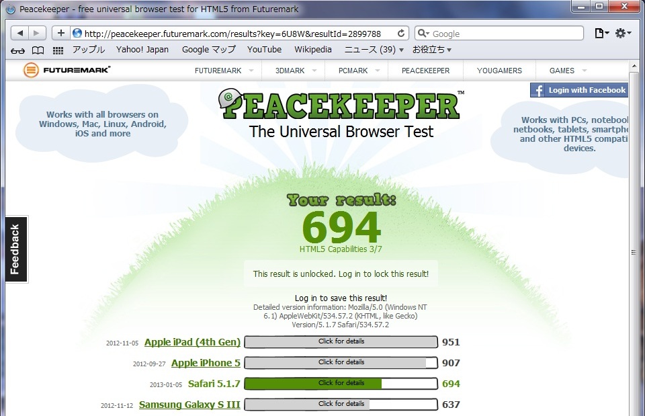The width and height of the screenshot is (645, 416).
Task: Open the FUTUREMARK menu item
Action: coord(218,71)
